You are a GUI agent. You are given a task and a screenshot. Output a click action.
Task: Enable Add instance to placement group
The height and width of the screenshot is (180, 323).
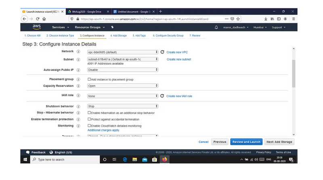coord(89,79)
